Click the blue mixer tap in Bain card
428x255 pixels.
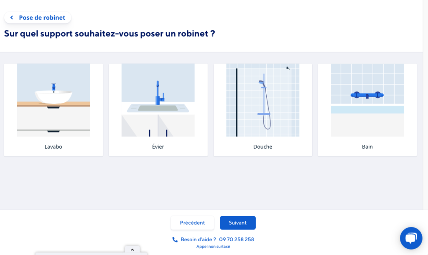tap(367, 95)
